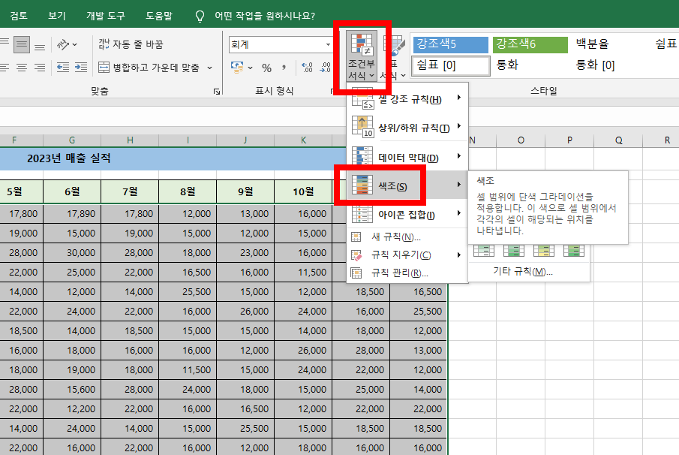This screenshot has width=679, height=455.
Task: Switch to the 개발 도구 ribbon tab
Action: click(105, 16)
